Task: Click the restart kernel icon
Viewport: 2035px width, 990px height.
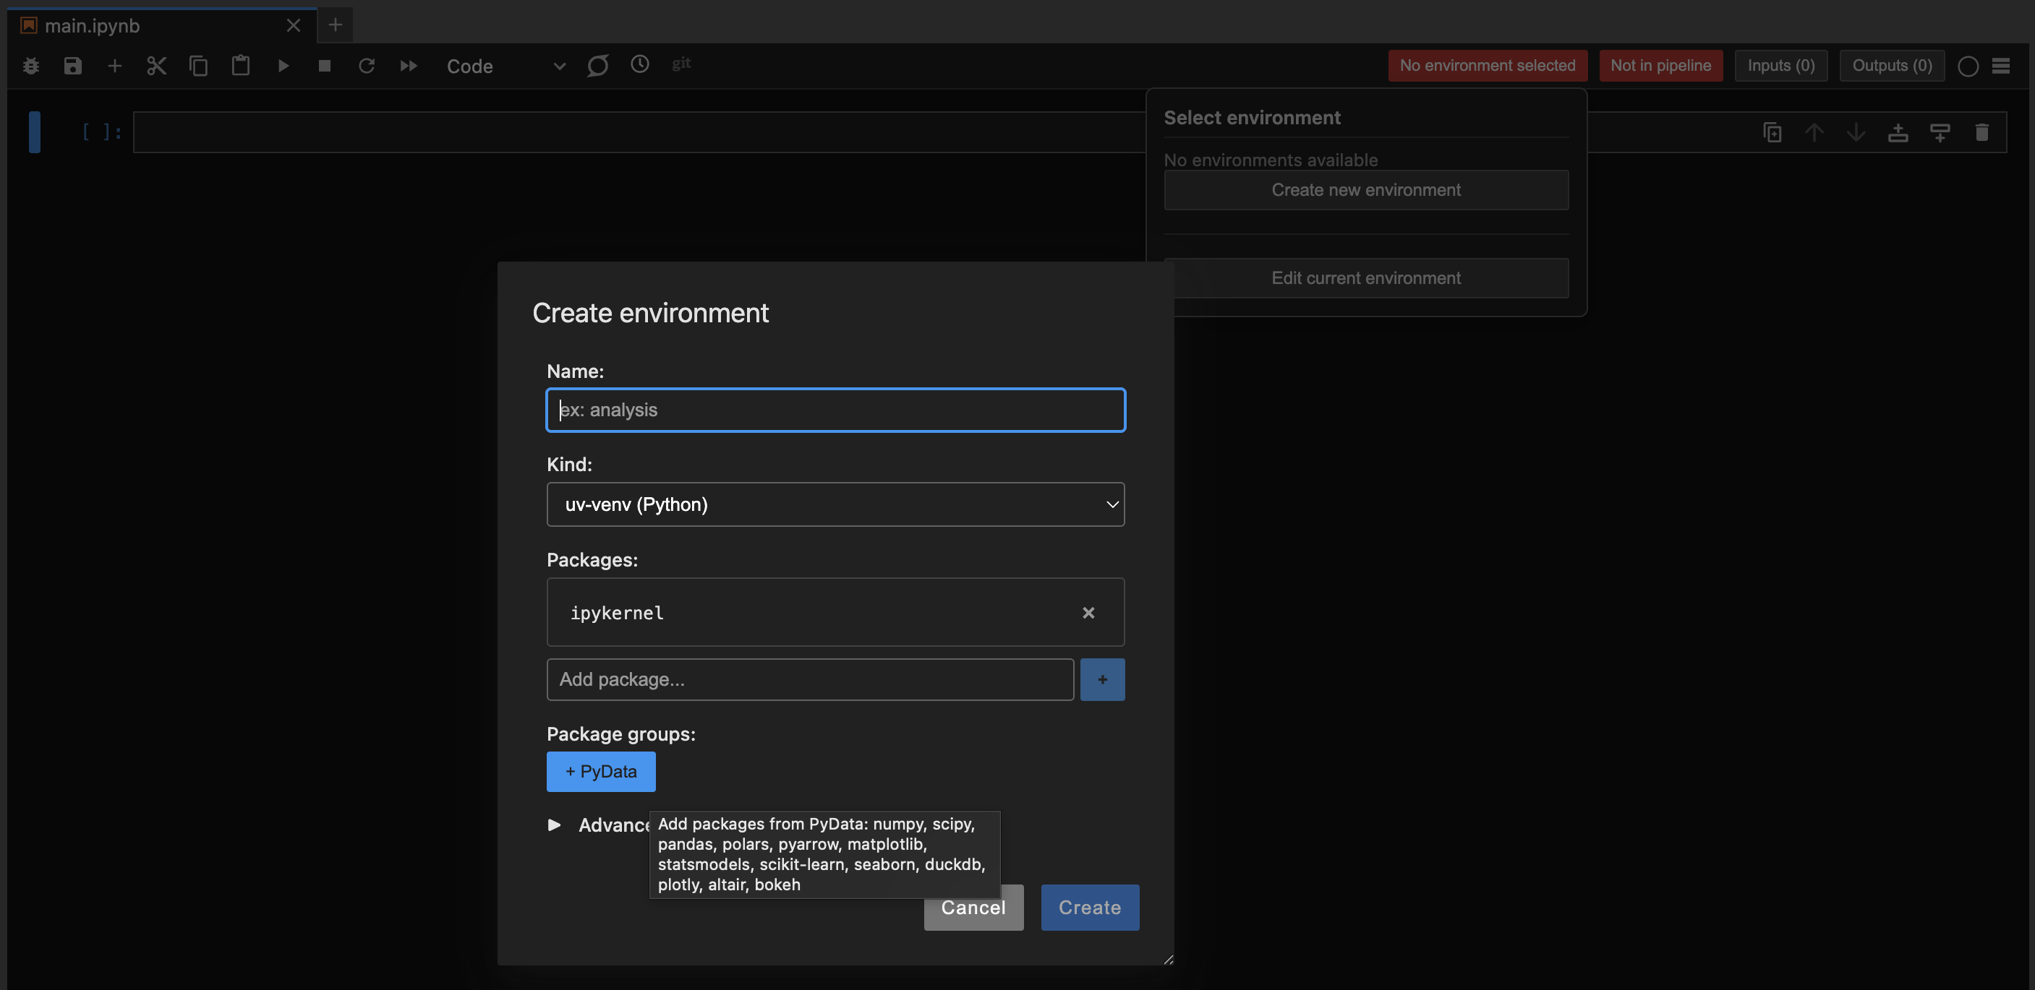Action: coord(367,66)
